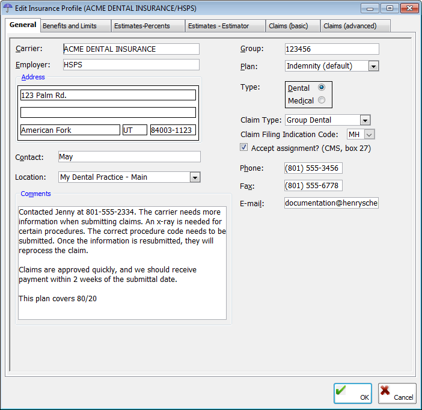Maximize the Edit Insurance Profile window
The width and height of the screenshot is (422, 410).
pos(390,8)
